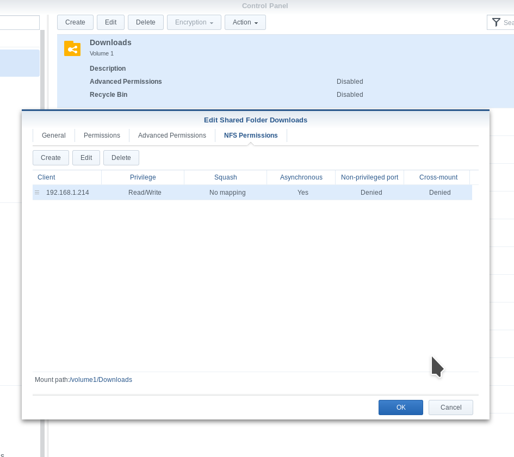Click the No mapping squash cell

tap(227, 193)
